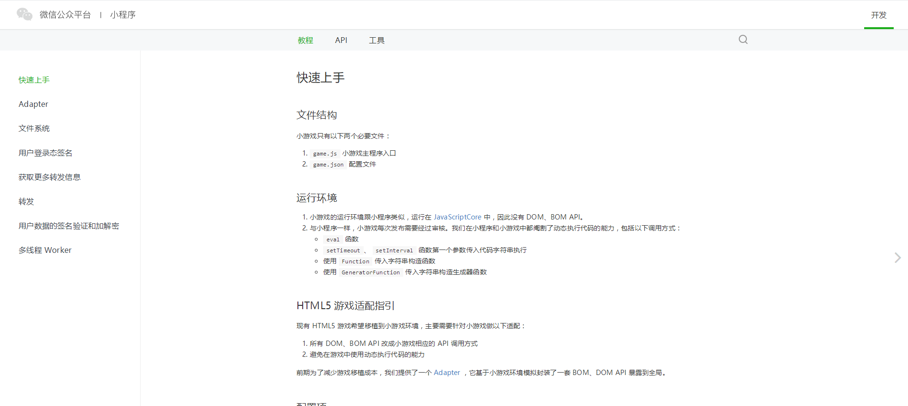Switch to the API tab
The height and width of the screenshot is (406, 908).
click(341, 41)
